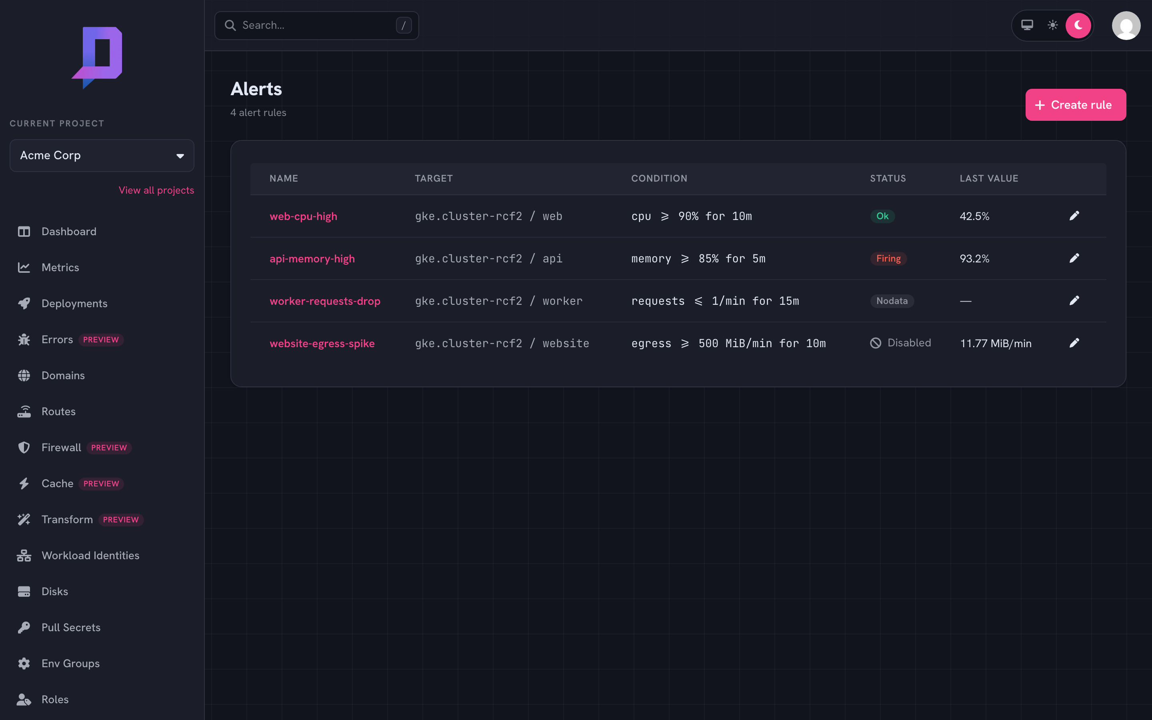Click the 'memory ≥ 85% for 5m' condition
The width and height of the screenshot is (1152, 720).
point(698,258)
